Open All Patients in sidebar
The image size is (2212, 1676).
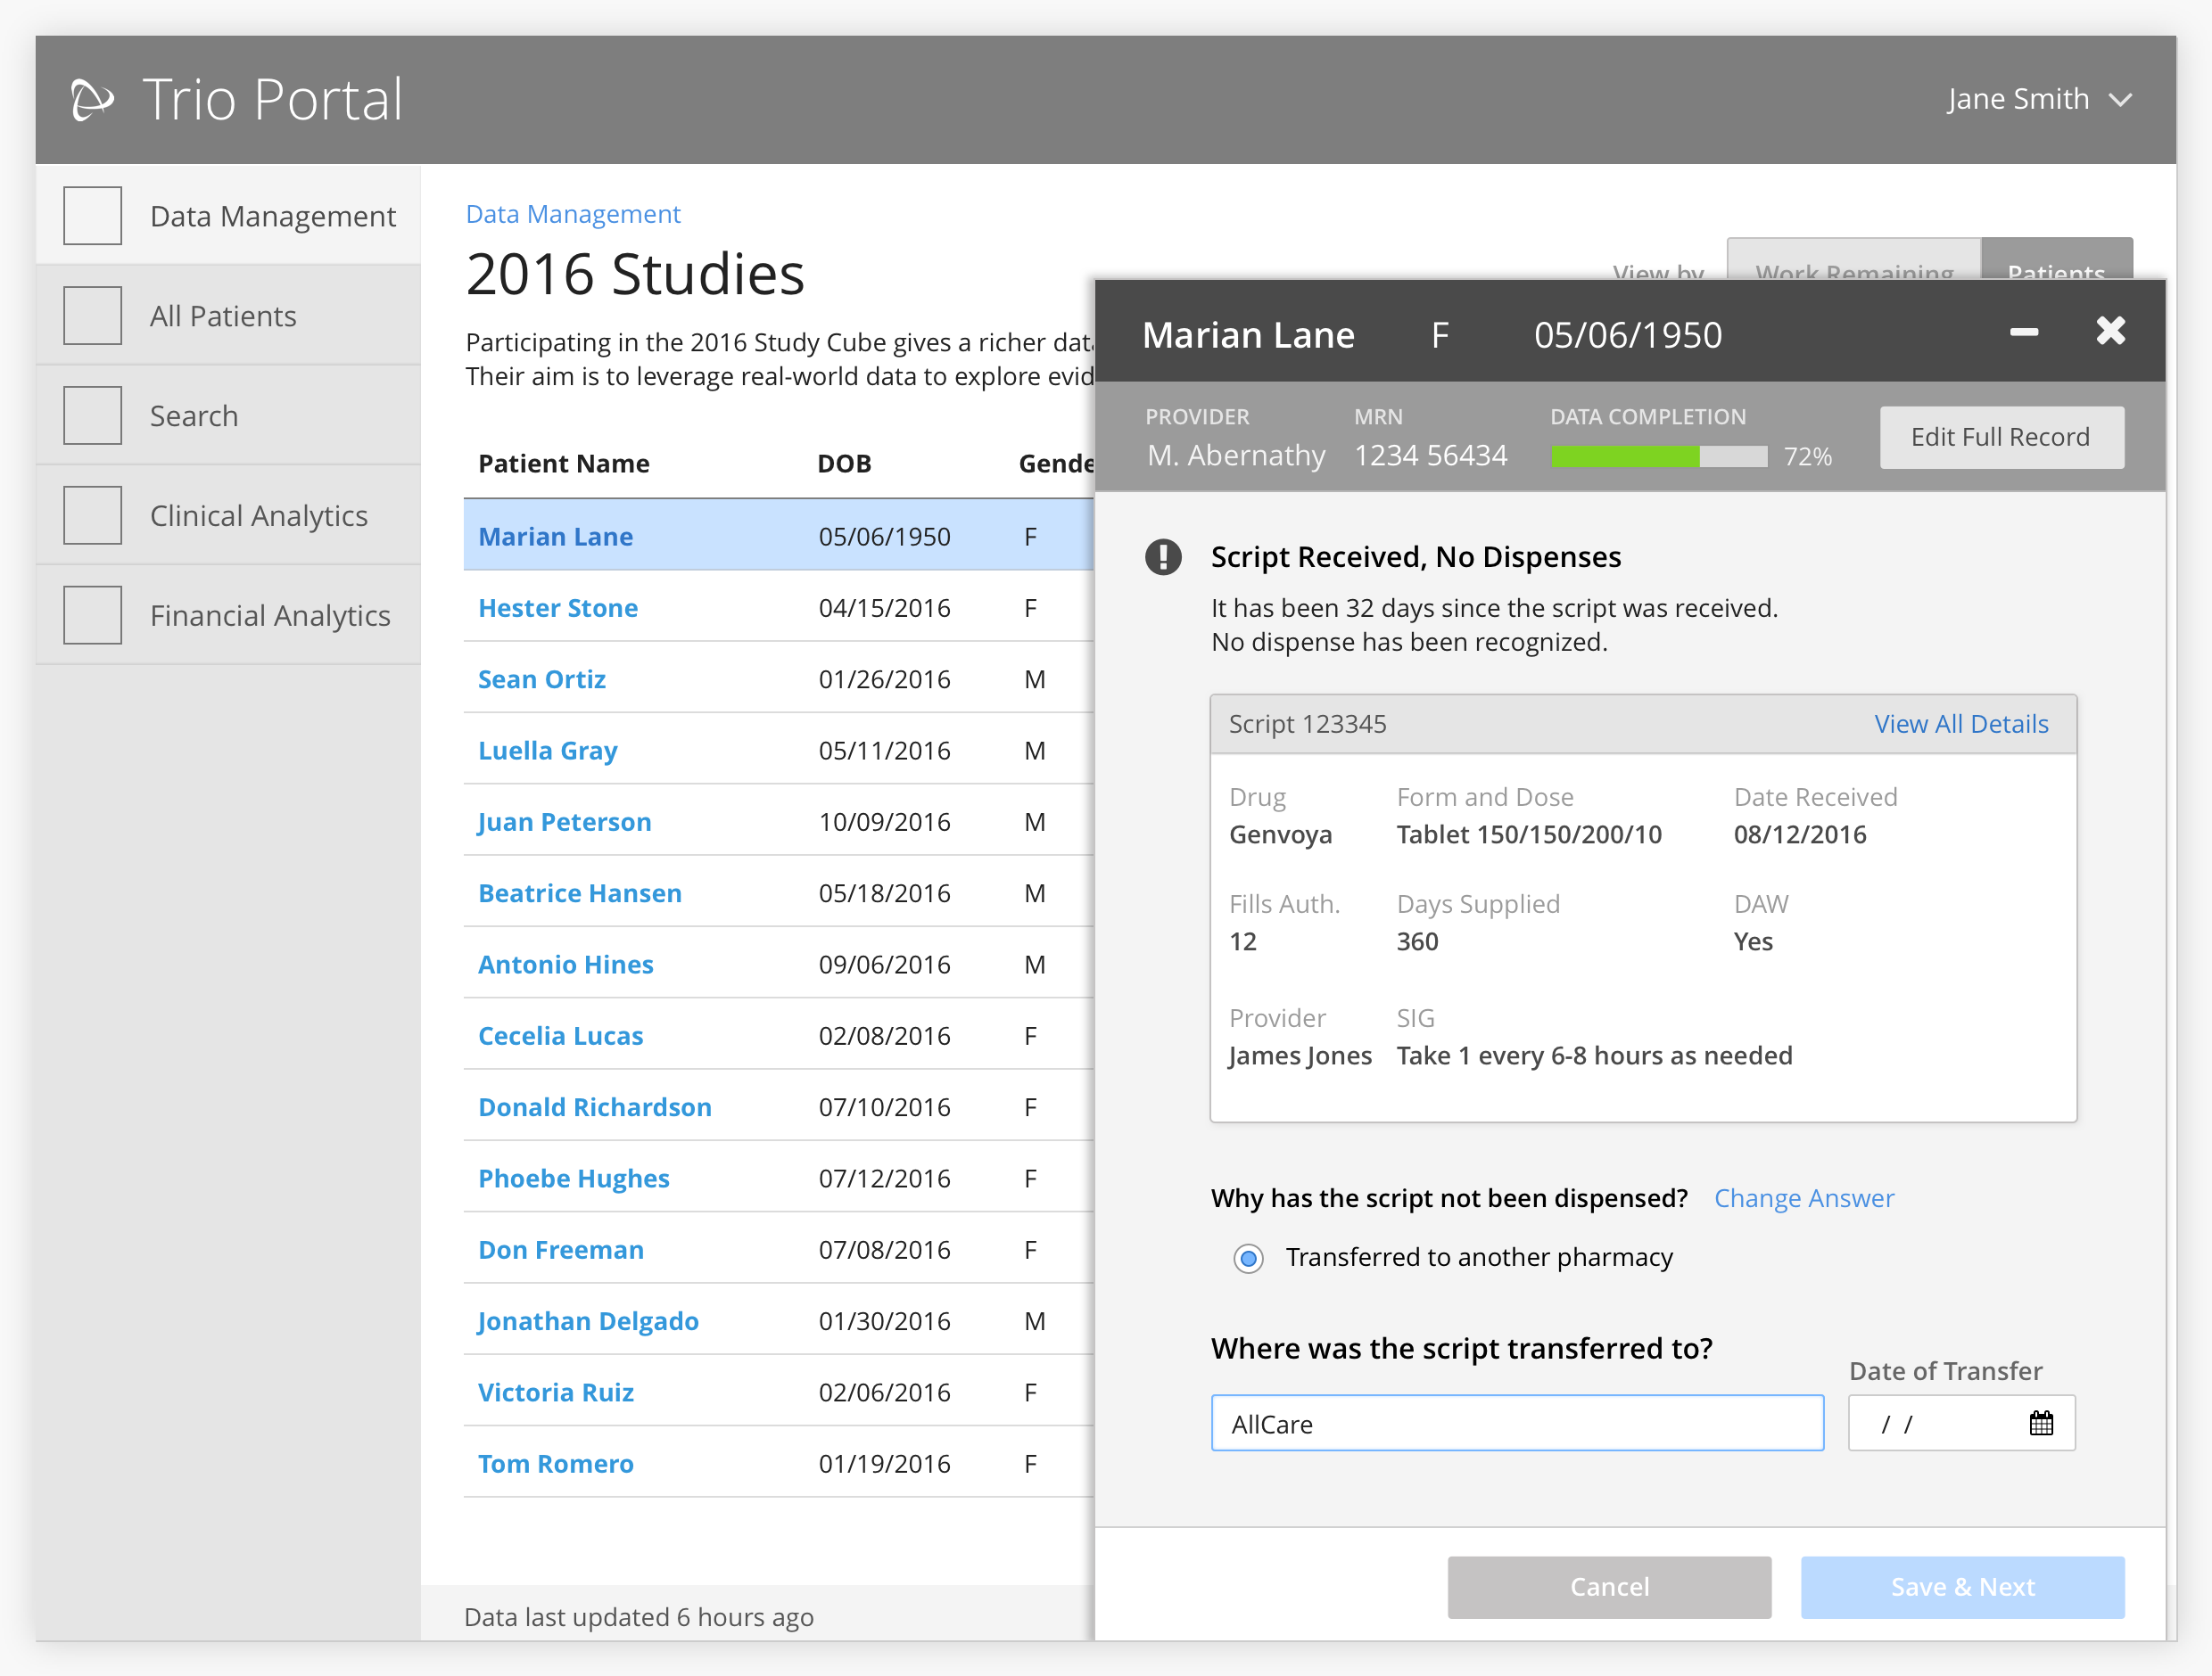coord(228,316)
